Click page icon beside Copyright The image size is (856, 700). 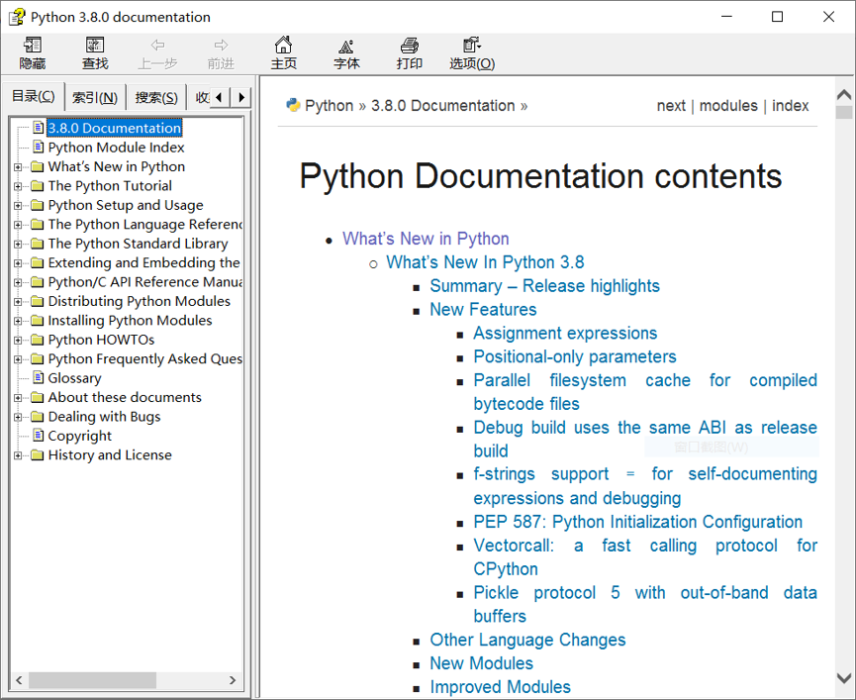click(39, 436)
